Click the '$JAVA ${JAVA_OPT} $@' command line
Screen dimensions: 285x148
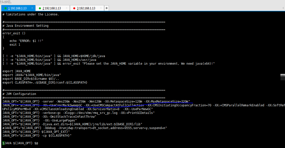click(20, 143)
